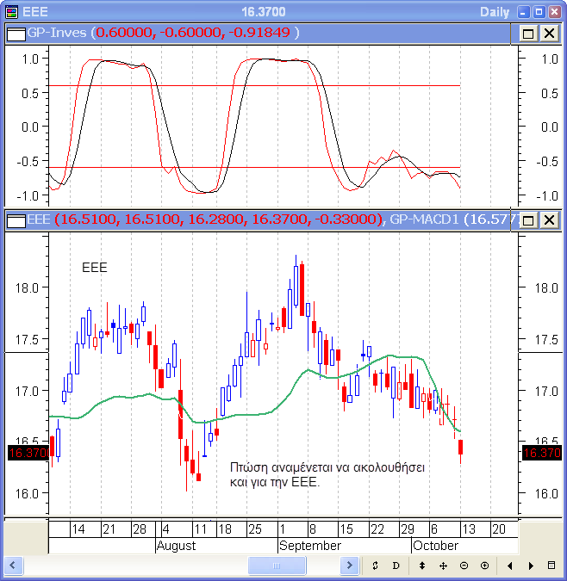Screen dimensions: 567x581
Task: Click the horizontal scrollbar left arrow
Action: click(14, 566)
